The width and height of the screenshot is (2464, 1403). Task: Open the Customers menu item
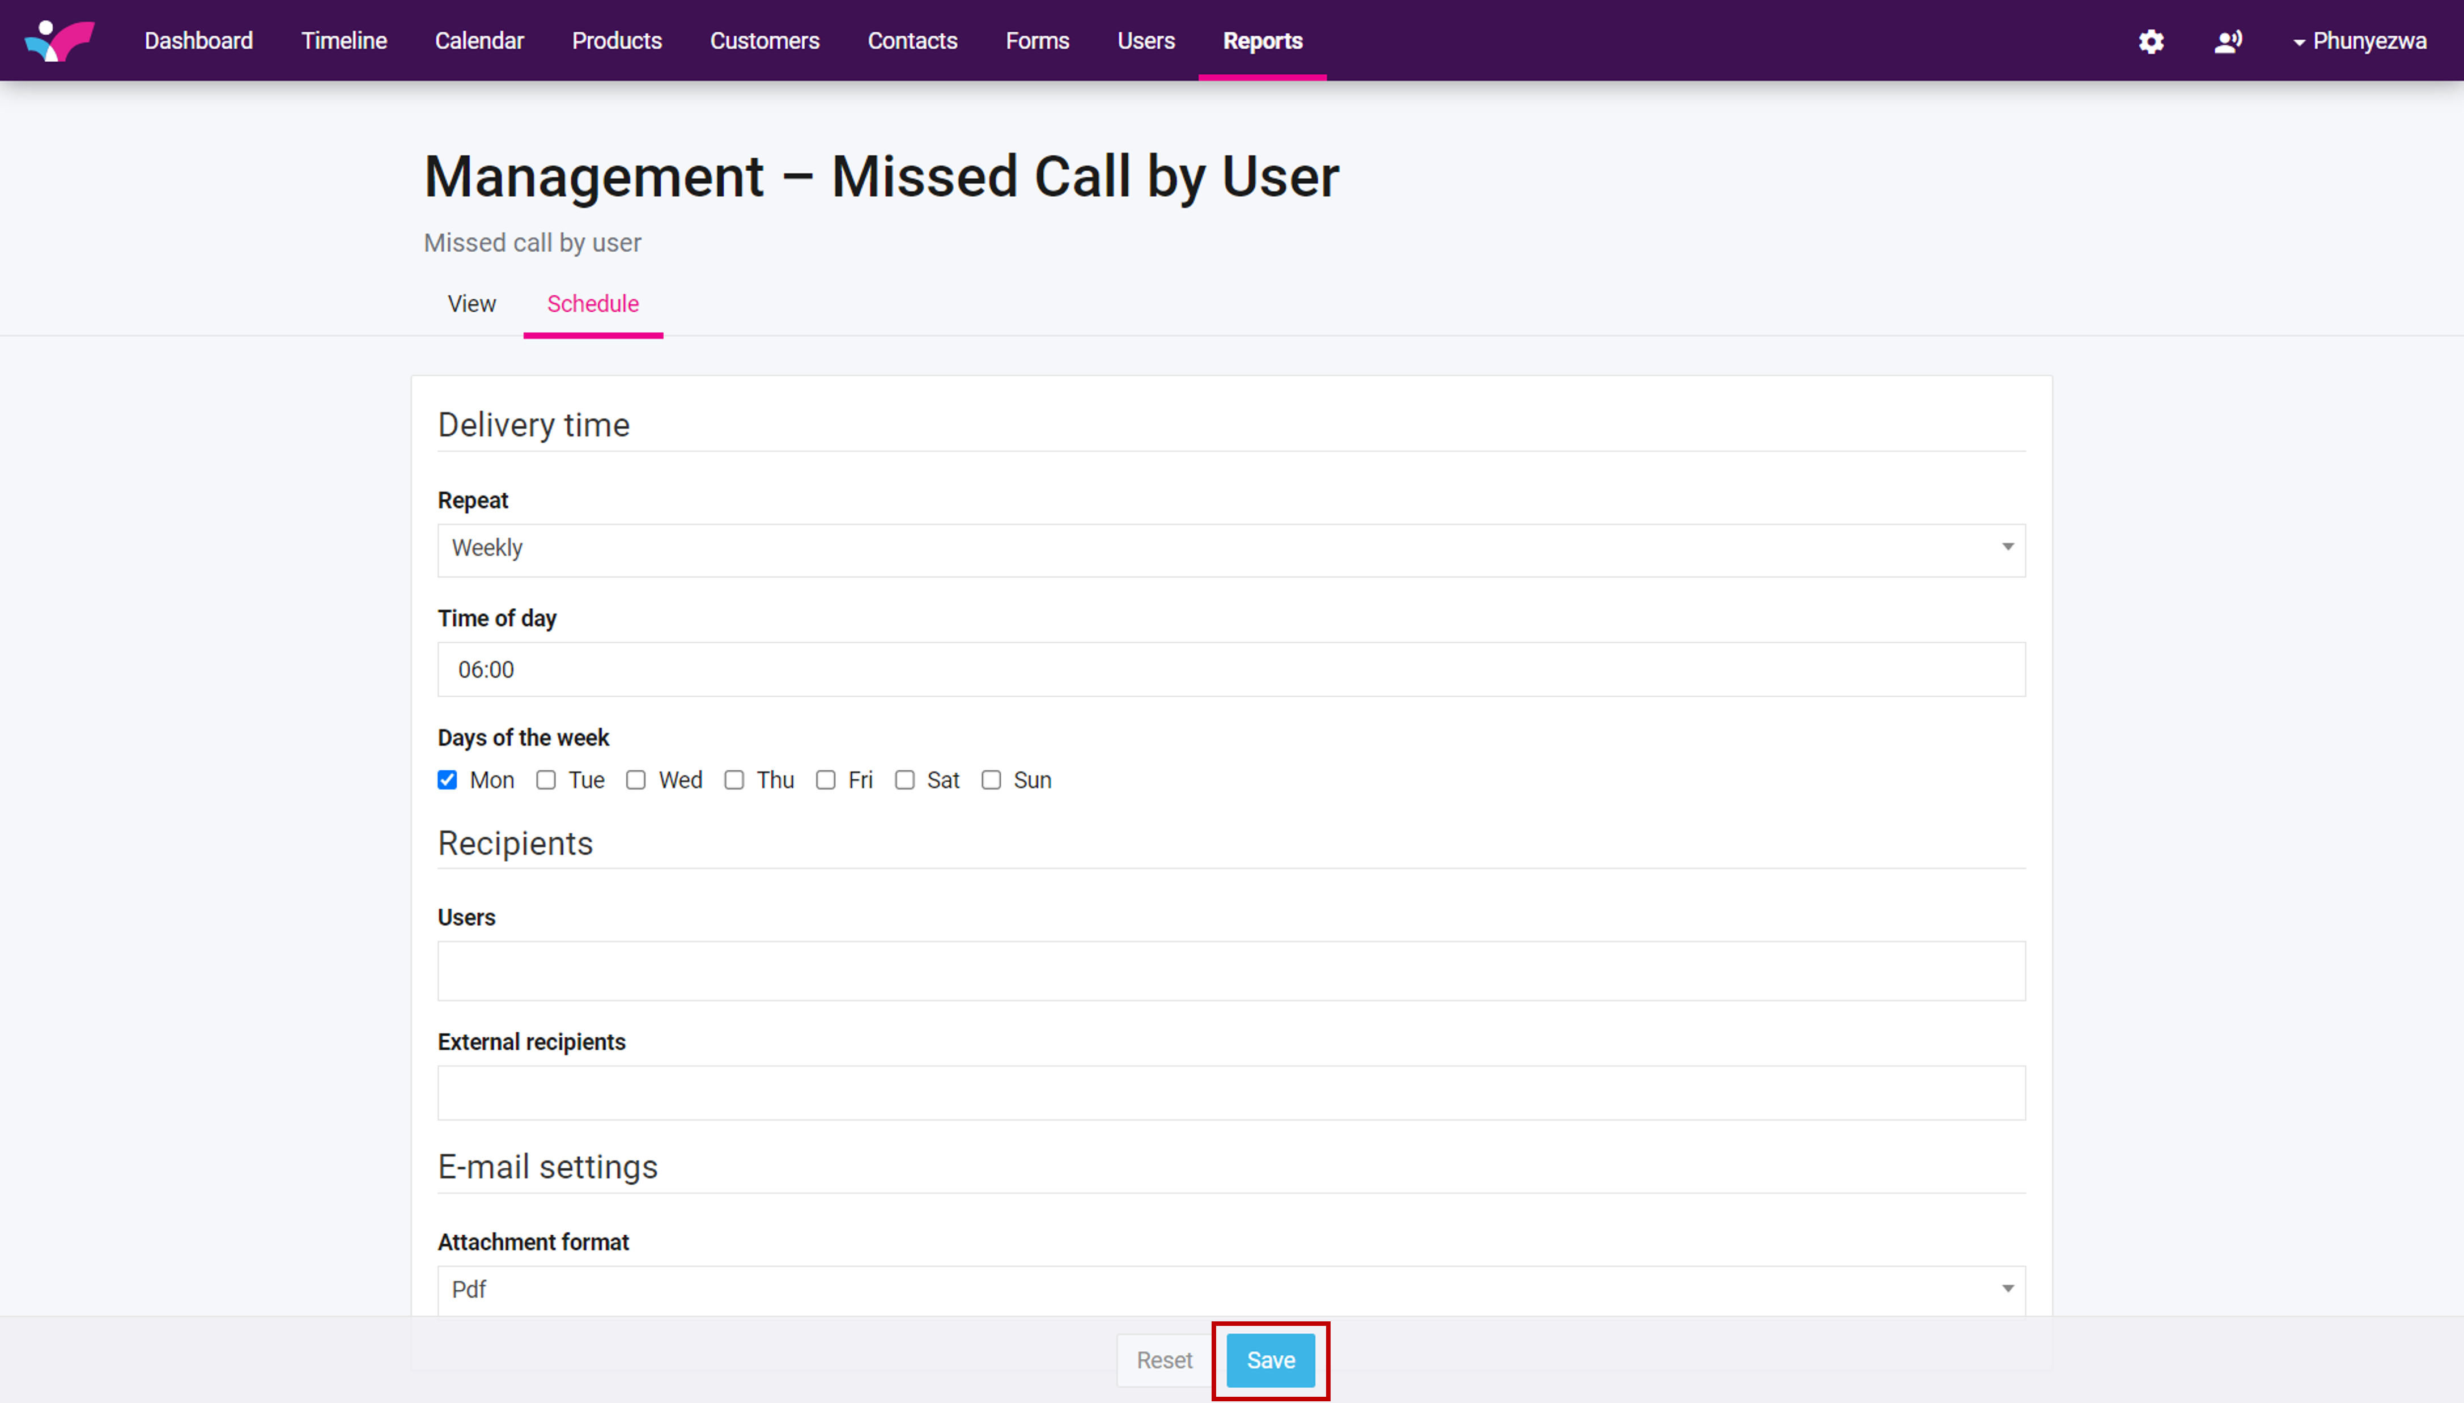point(764,40)
